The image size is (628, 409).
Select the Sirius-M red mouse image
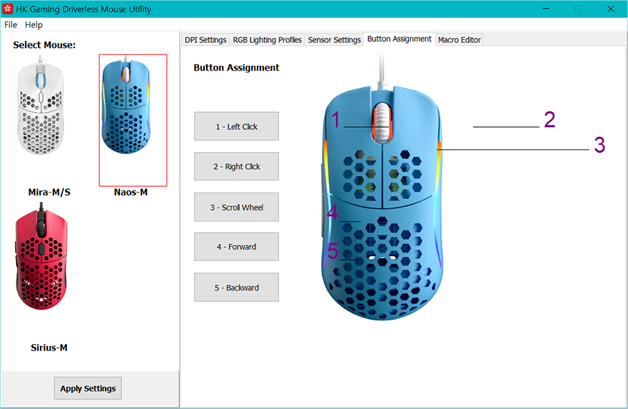click(41, 256)
